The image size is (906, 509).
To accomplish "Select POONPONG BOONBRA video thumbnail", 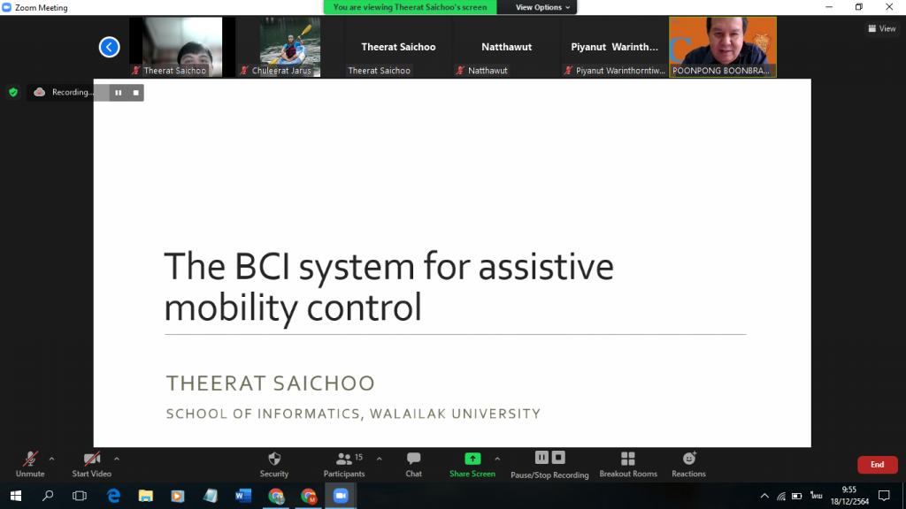I will pos(722,47).
